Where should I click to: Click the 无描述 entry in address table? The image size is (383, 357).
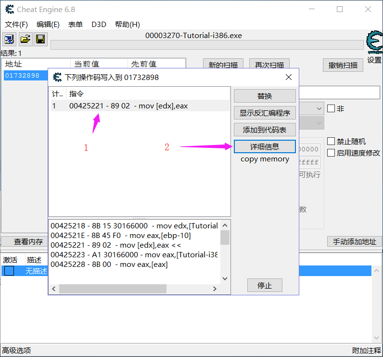pyautogui.click(x=36, y=271)
